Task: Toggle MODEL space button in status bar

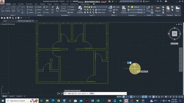Action: pos(119,97)
